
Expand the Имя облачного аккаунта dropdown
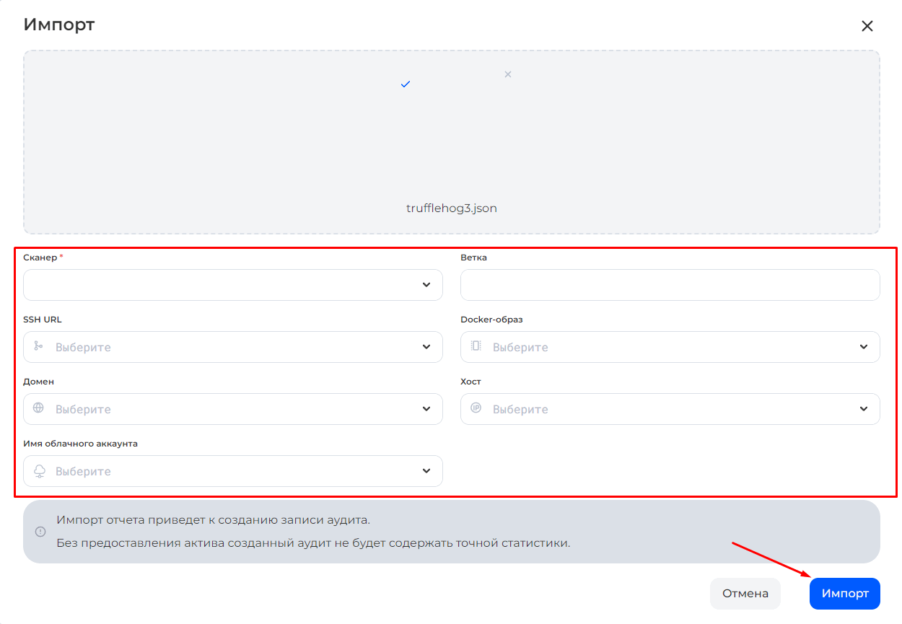click(426, 471)
